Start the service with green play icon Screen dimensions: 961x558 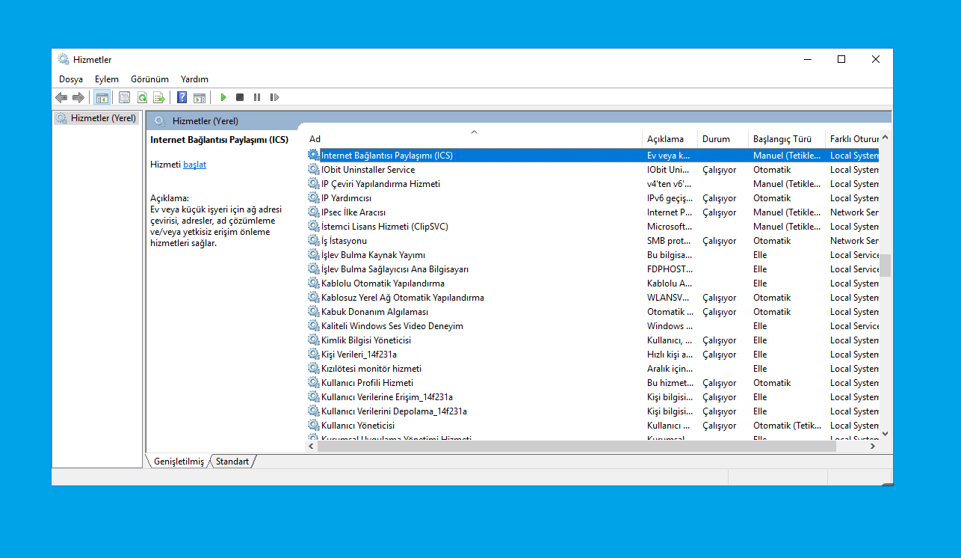[x=223, y=97]
